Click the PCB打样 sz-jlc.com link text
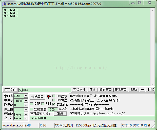This screenshot has height=130, width=157. [97, 113]
